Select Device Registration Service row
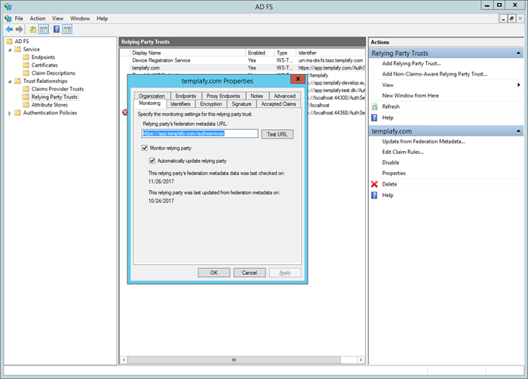The width and height of the screenshot is (528, 379). [x=242, y=60]
